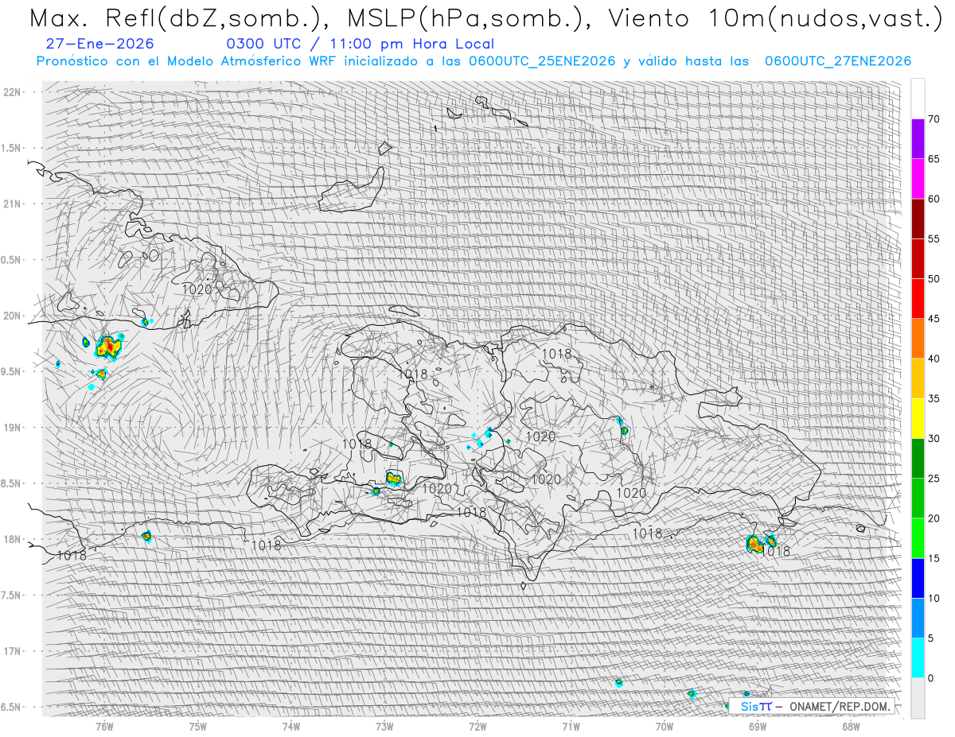The width and height of the screenshot is (955, 737).
Task: Click the magenta 60–65 dBZ legend swatch
Action: pos(918,179)
